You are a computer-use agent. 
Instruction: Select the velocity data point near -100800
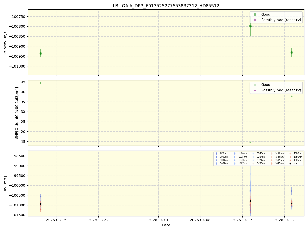[x=250, y=26]
